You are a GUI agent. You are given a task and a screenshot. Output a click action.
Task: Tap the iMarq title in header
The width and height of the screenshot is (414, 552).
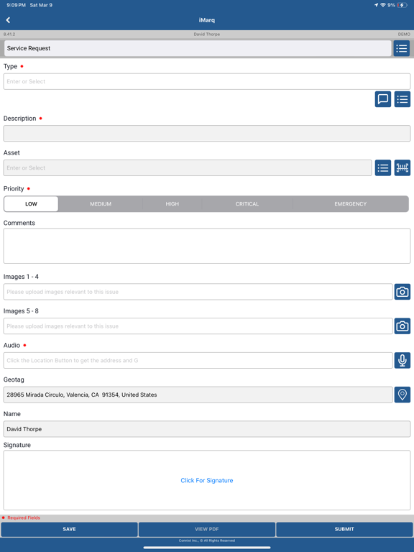[207, 20]
